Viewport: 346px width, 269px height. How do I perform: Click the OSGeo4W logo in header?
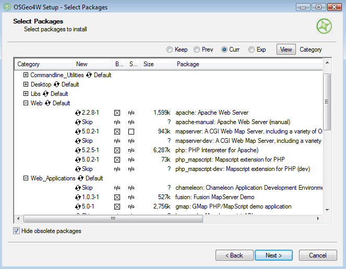[x=324, y=26]
